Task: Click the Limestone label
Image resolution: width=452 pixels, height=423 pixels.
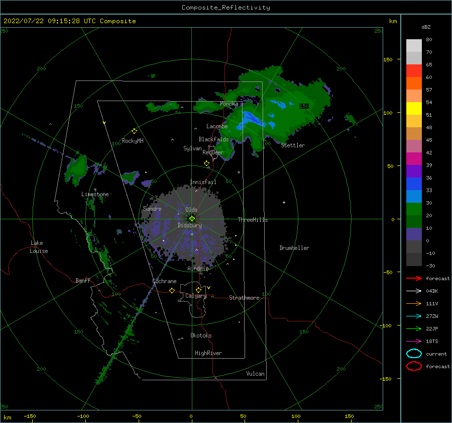Action: coord(95,194)
